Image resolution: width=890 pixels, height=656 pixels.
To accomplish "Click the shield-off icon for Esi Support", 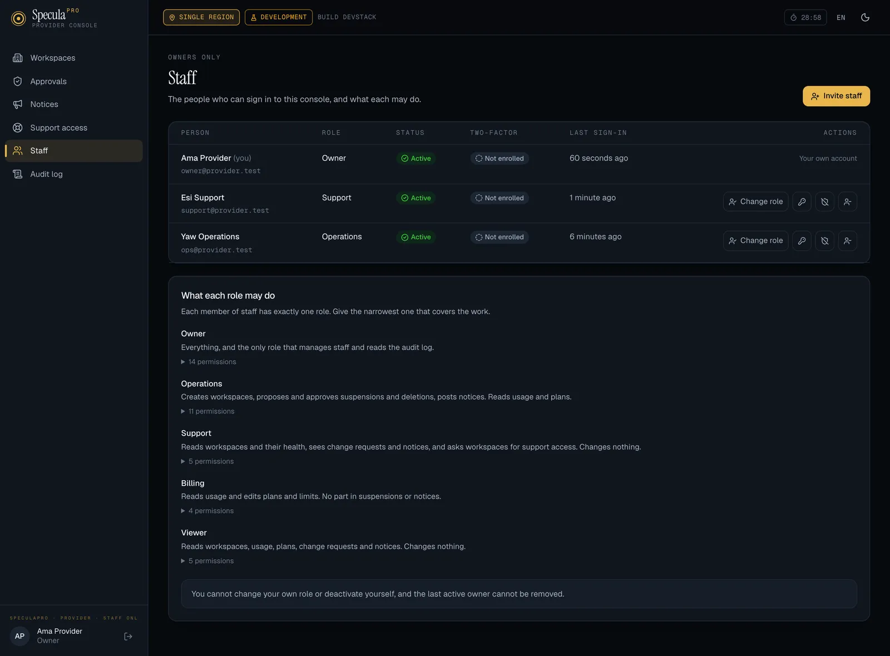I will point(825,201).
